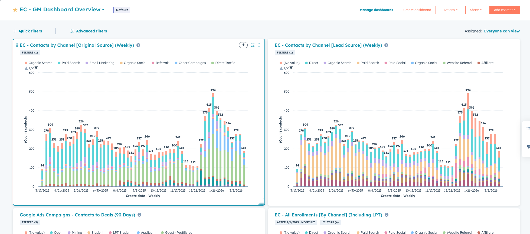
Task: Open Filters (1) badge on Lead Source report
Action: point(285,53)
